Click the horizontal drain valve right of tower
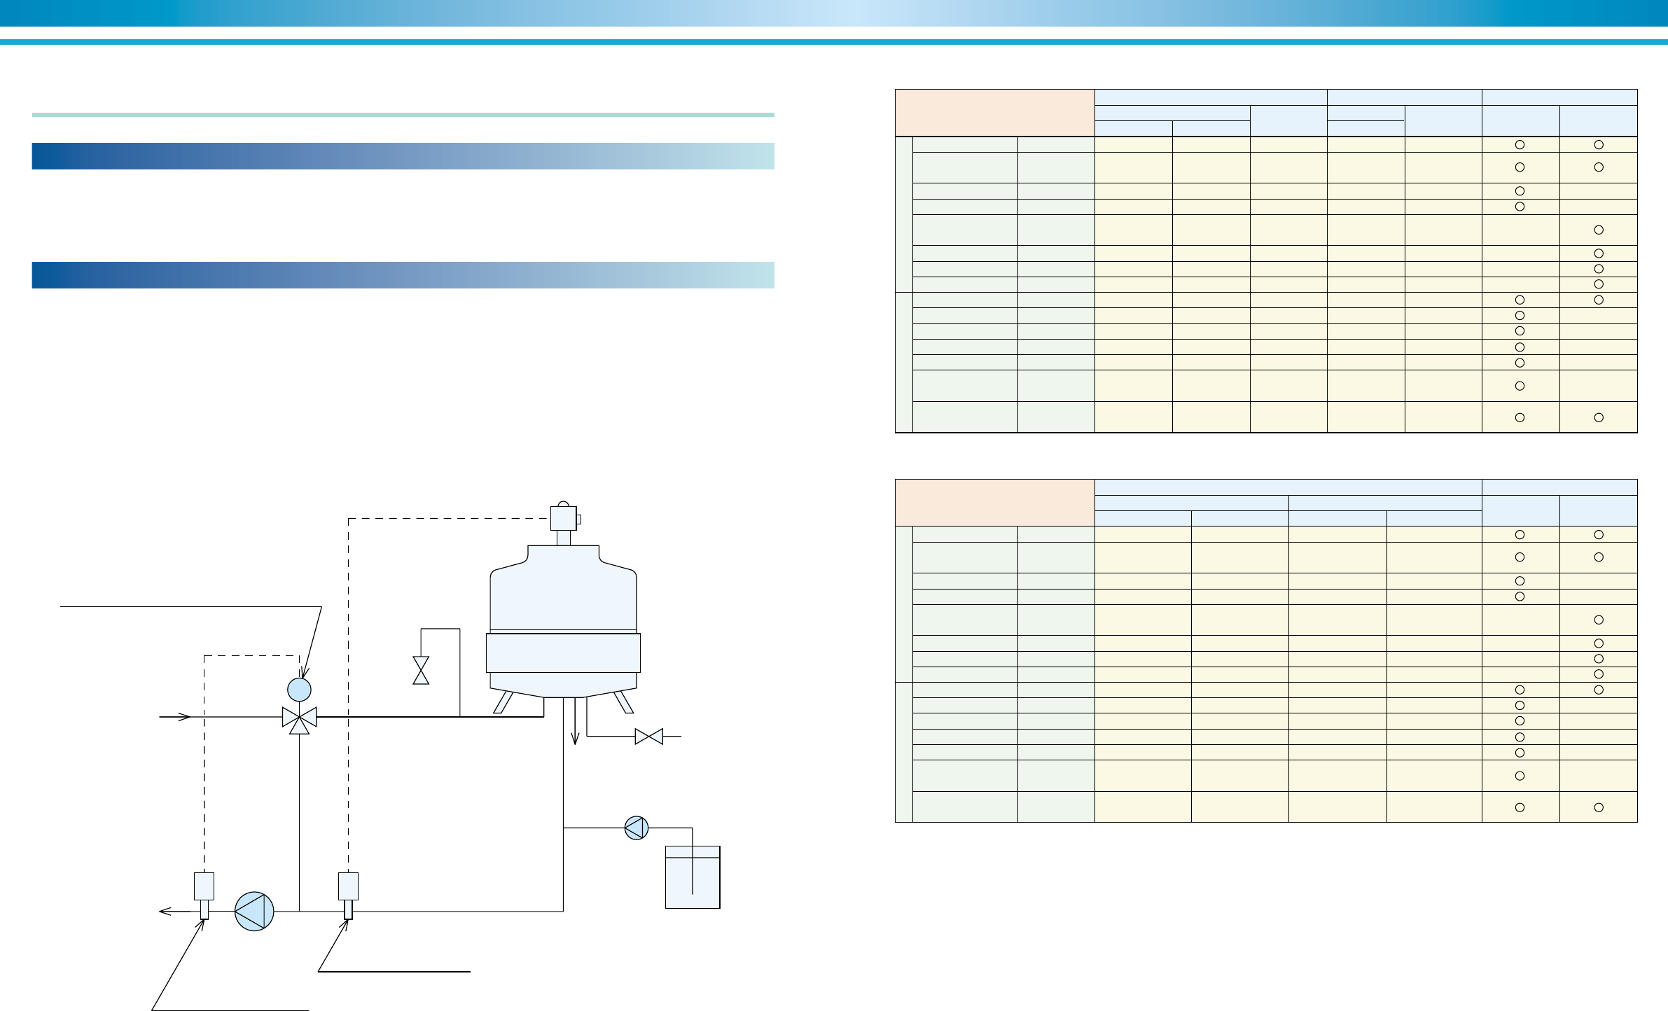Image resolution: width=1668 pixels, height=1011 pixels. click(648, 736)
